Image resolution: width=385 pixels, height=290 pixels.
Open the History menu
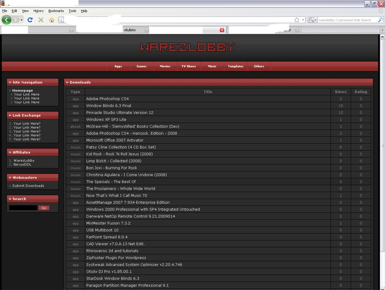(x=38, y=11)
